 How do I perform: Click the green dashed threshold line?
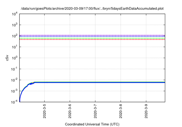click(x=92, y=38)
